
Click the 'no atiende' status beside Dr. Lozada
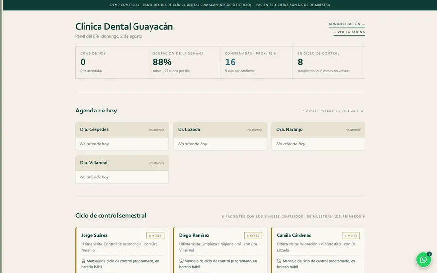click(255, 130)
